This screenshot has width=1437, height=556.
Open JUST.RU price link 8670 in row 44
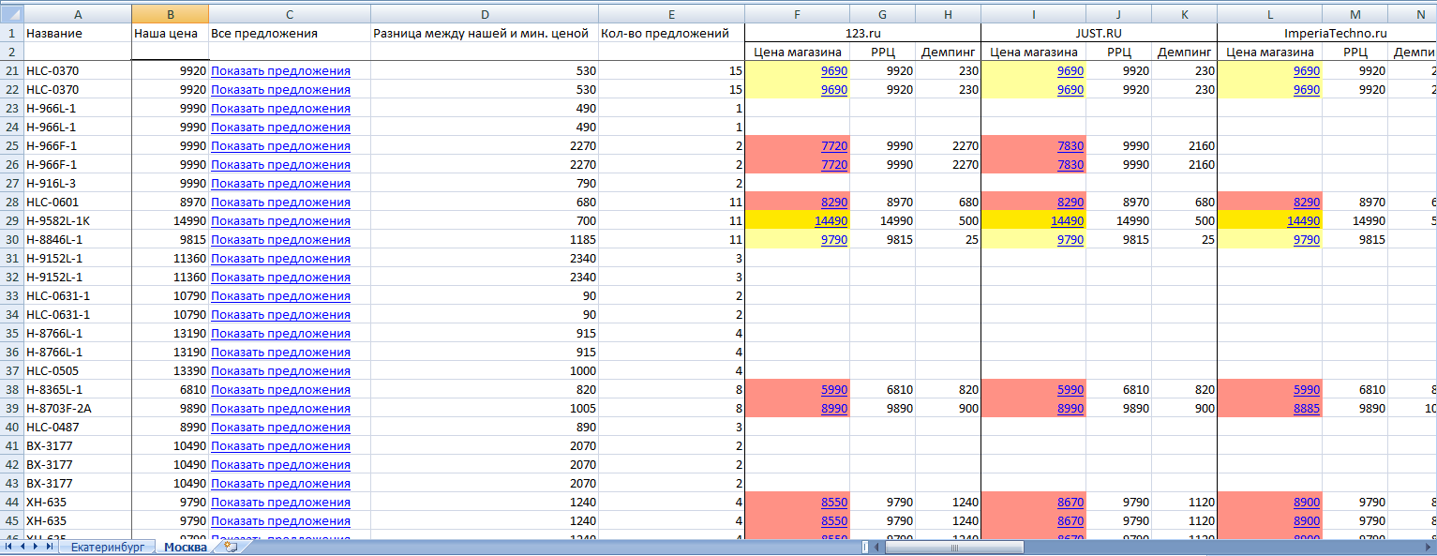click(x=1070, y=503)
